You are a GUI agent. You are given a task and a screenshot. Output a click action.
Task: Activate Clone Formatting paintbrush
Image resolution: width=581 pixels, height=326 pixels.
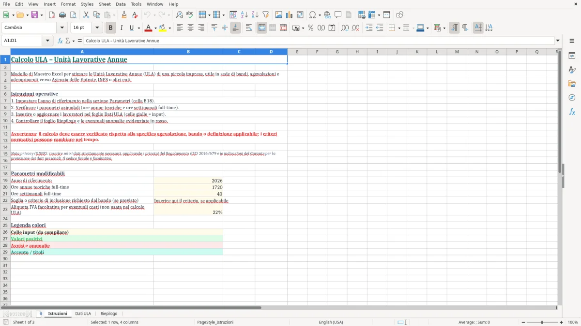point(124,15)
